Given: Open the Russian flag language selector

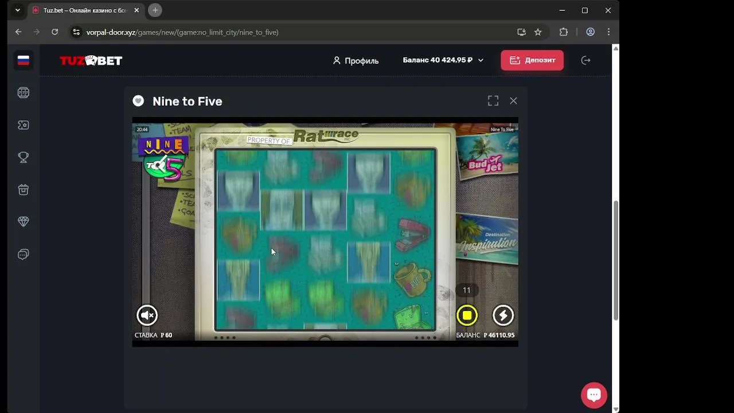Looking at the screenshot, I should [24, 60].
